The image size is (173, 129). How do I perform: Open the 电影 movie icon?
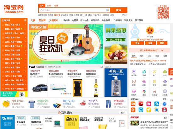click(144, 83)
